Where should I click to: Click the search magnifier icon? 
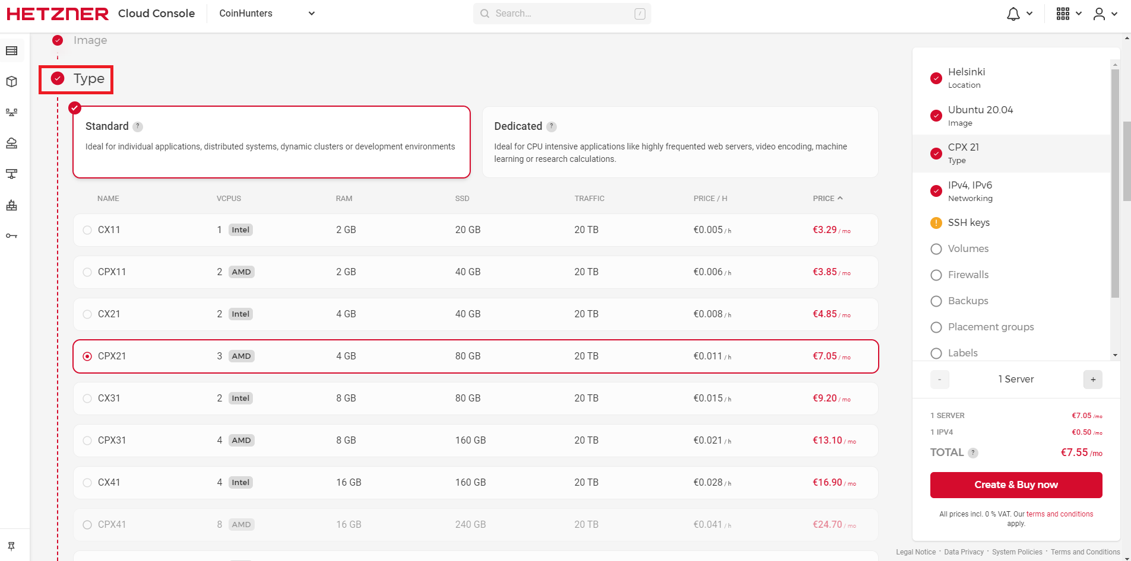tap(485, 14)
